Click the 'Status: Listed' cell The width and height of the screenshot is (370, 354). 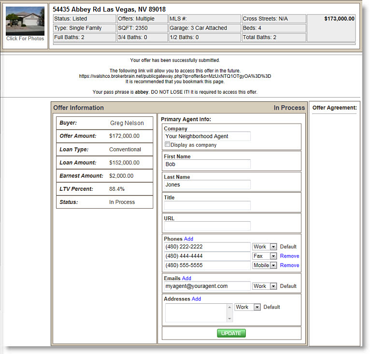click(x=85, y=19)
